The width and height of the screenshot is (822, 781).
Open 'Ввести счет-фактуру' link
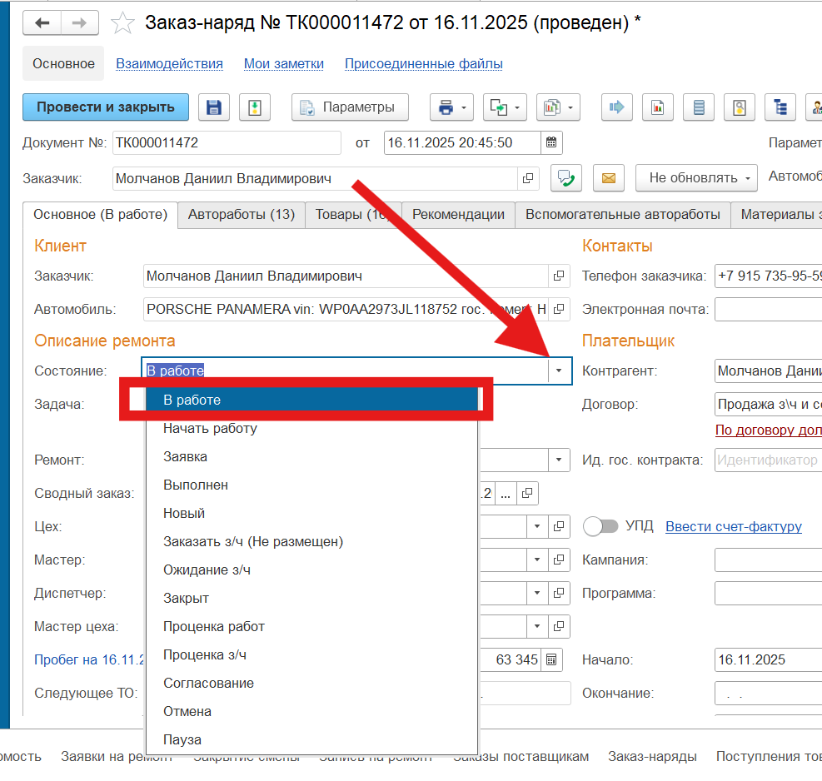point(733,526)
